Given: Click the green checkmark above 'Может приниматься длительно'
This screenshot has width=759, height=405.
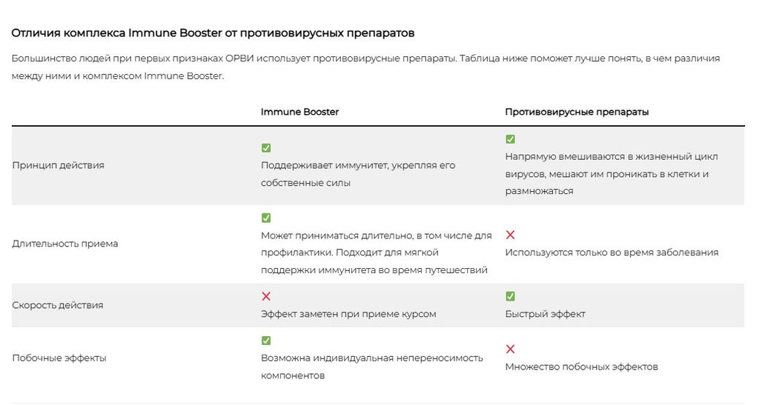Looking at the screenshot, I should click(x=266, y=218).
